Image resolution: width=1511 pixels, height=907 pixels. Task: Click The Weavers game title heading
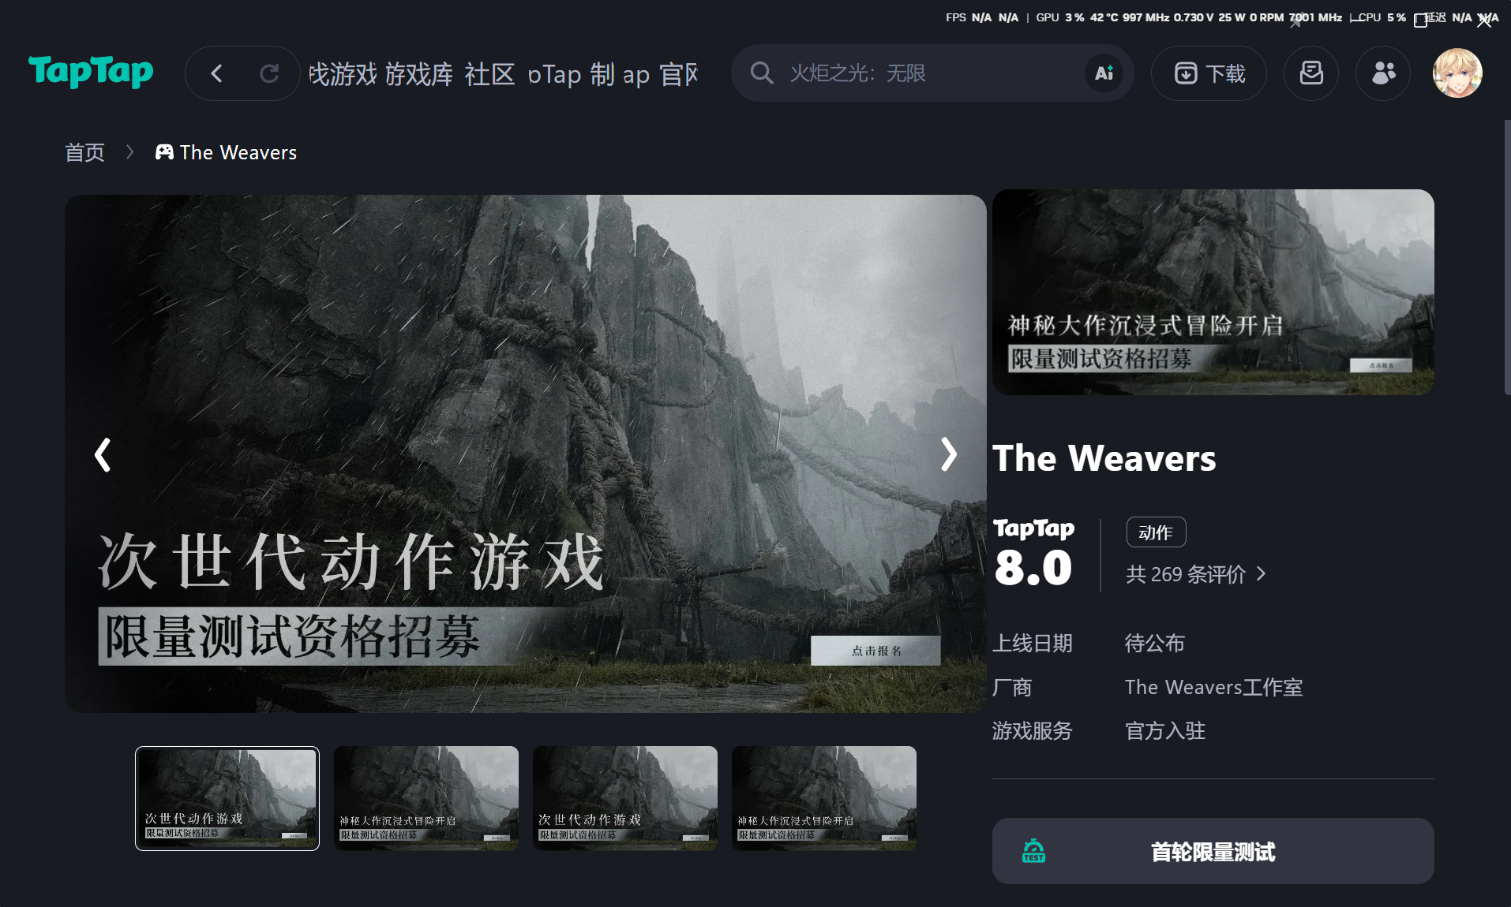point(1104,458)
